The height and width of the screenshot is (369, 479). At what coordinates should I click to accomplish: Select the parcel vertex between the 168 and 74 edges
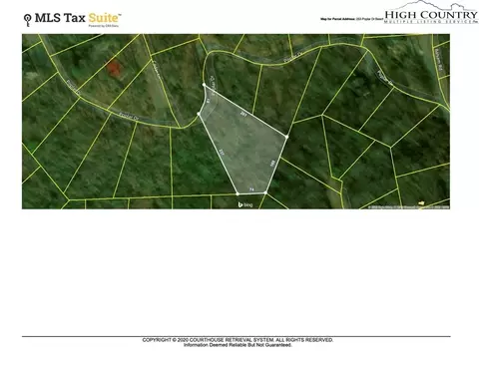pyautogui.click(x=265, y=192)
